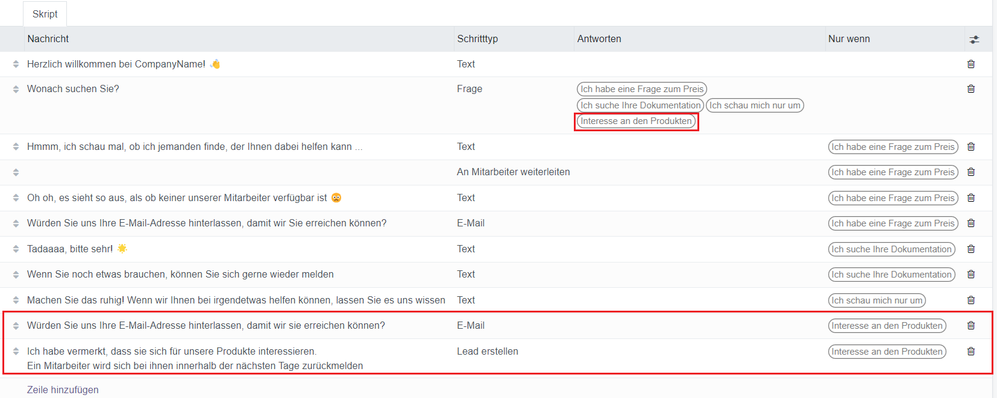Click reorder handle for 'Wonach suchen Sie?'
Screen dimensions: 997x398
(16, 89)
